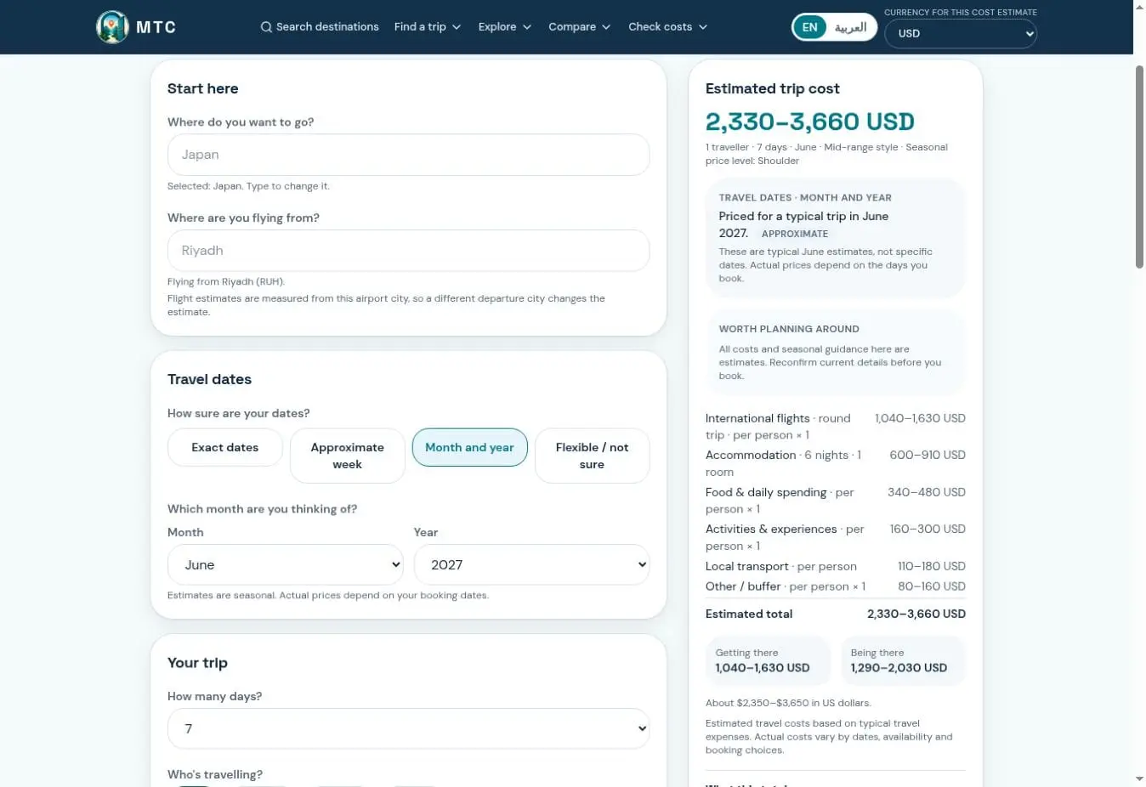Click the Being there cost card
The image size is (1146, 787).
903,660
